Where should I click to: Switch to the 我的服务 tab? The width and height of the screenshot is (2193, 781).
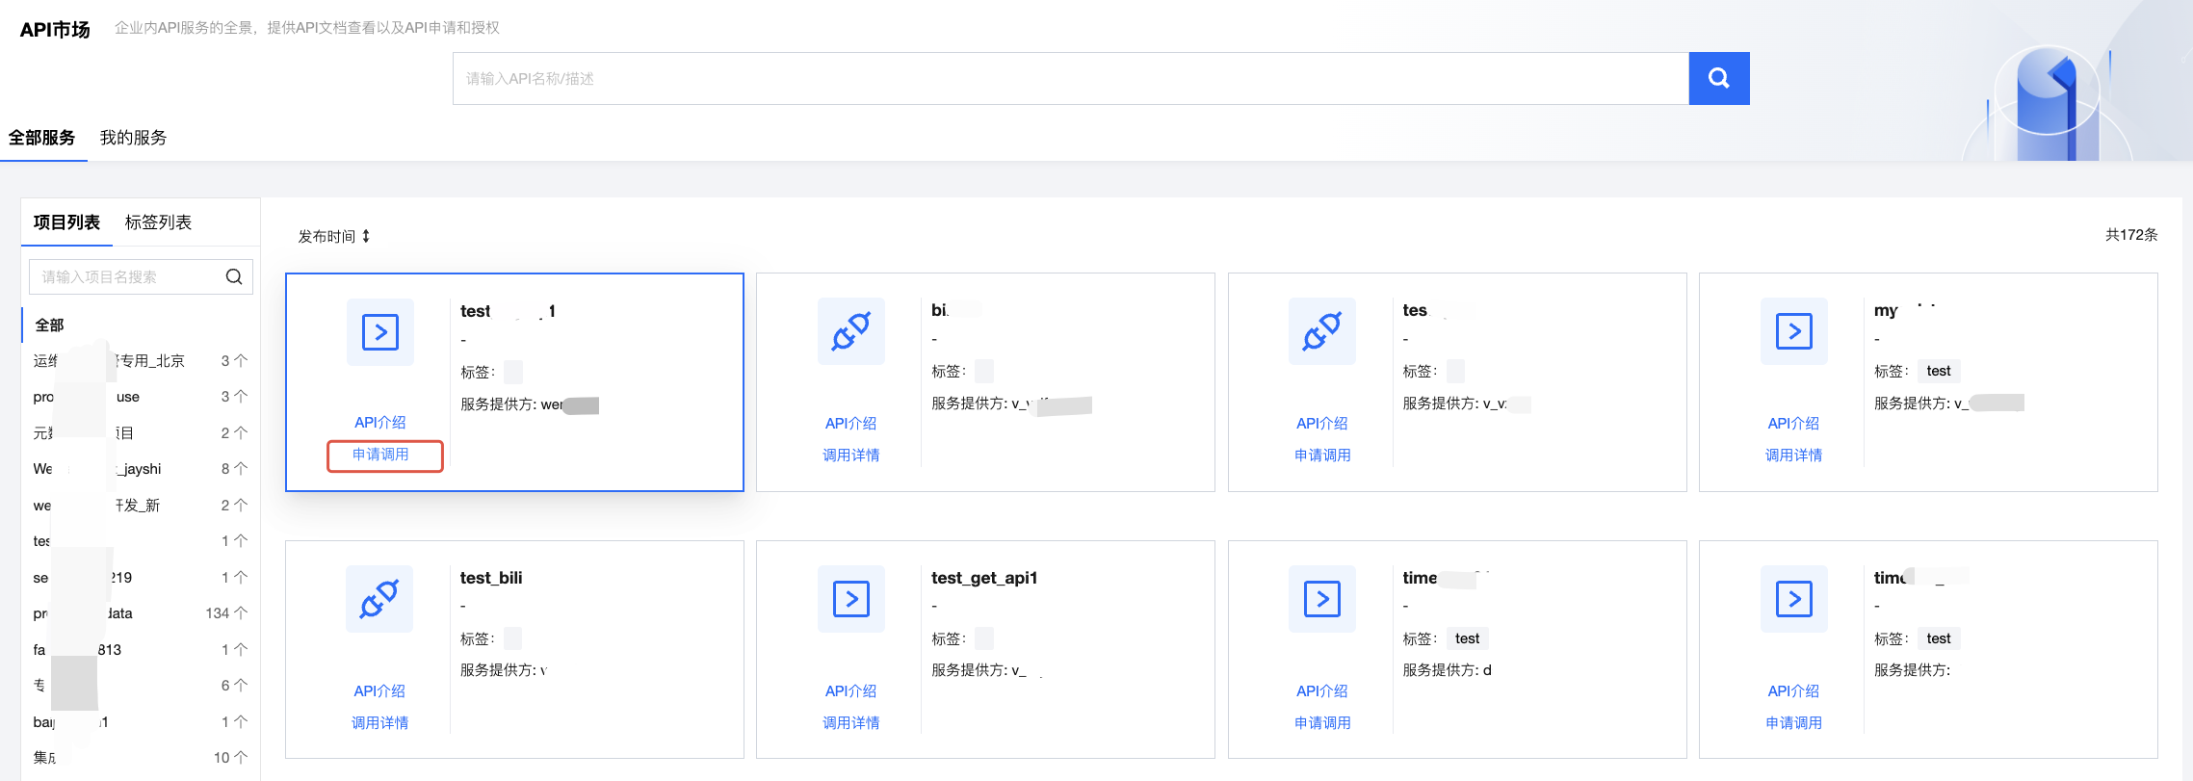[133, 138]
